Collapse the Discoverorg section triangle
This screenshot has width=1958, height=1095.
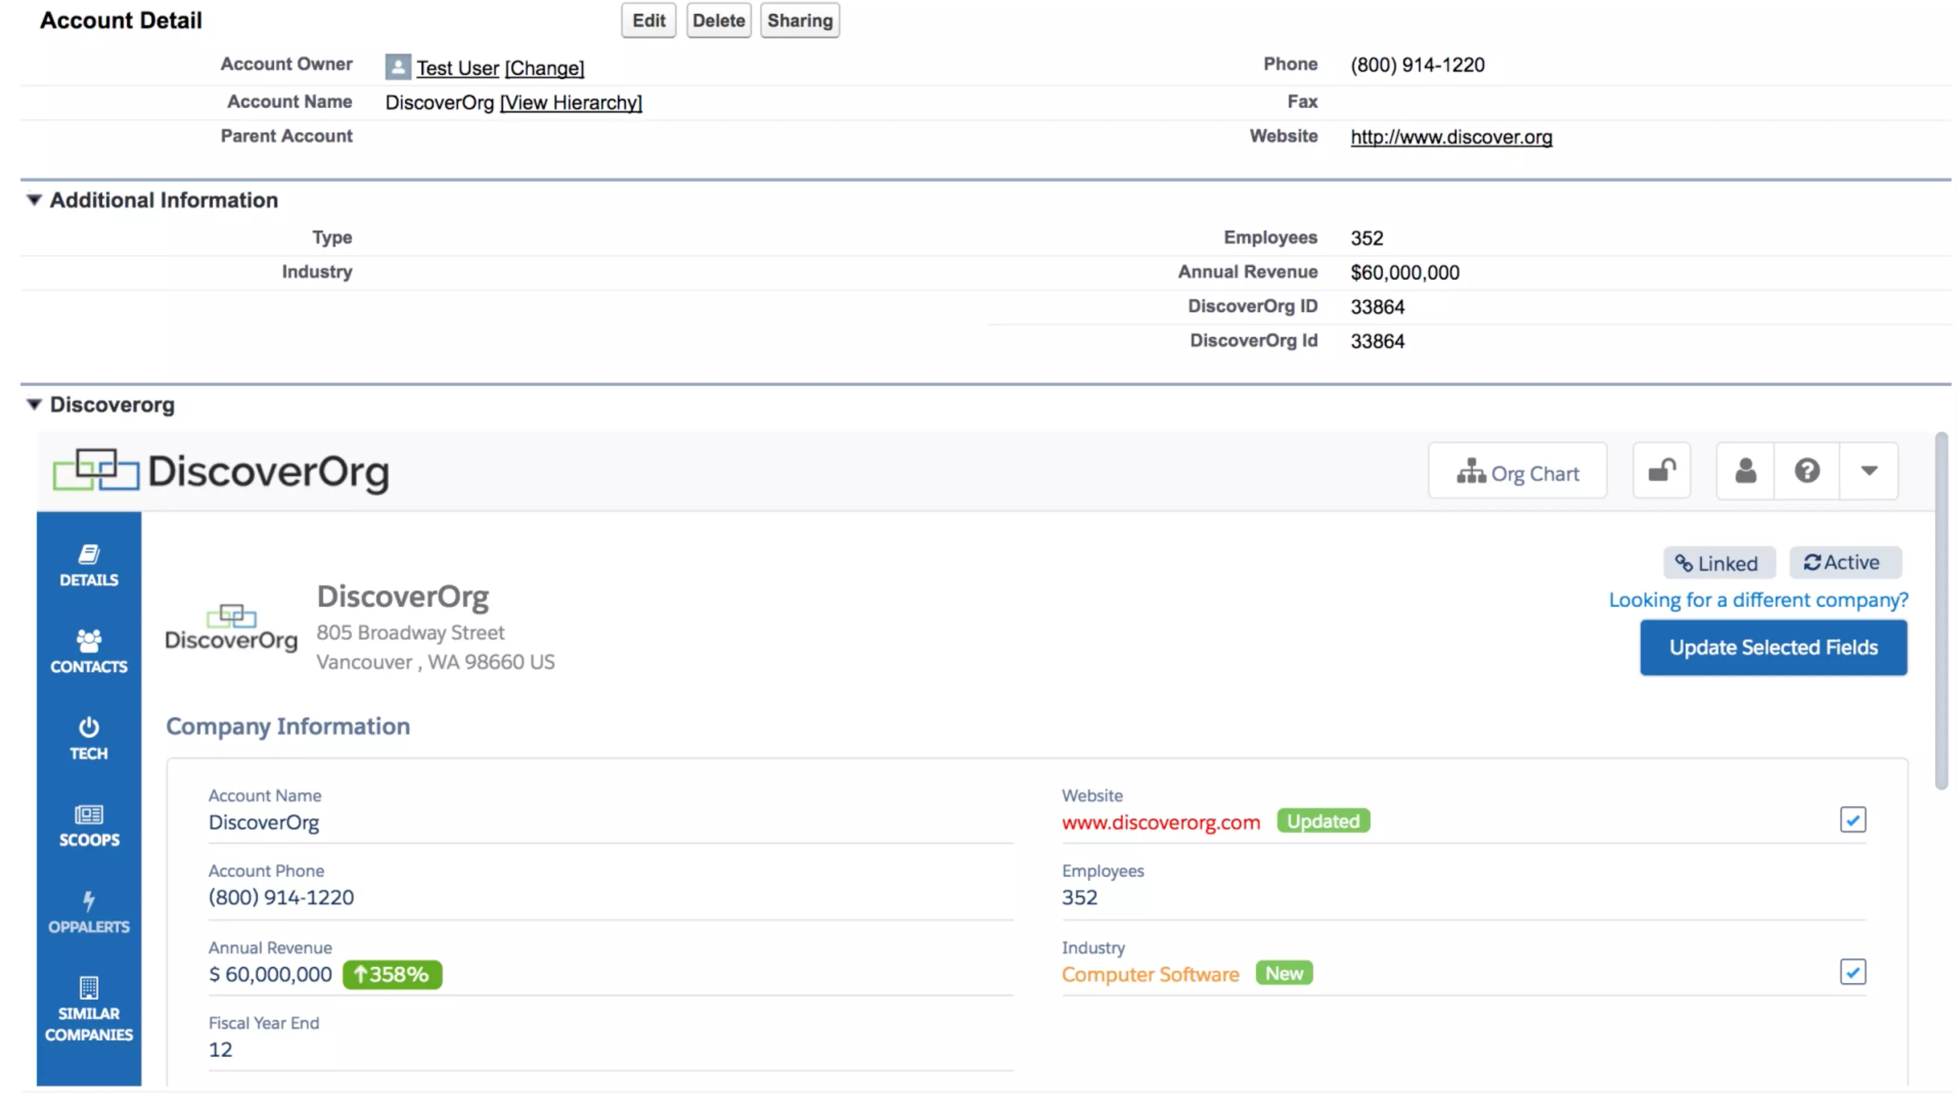pyautogui.click(x=33, y=404)
